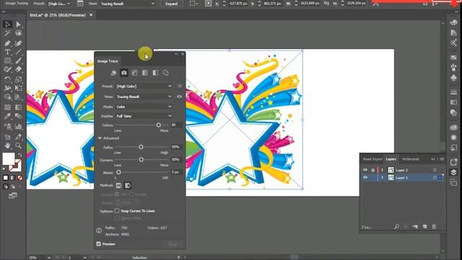Click Create New Layer icon
The height and width of the screenshot is (260, 462).
pyautogui.click(x=424, y=227)
